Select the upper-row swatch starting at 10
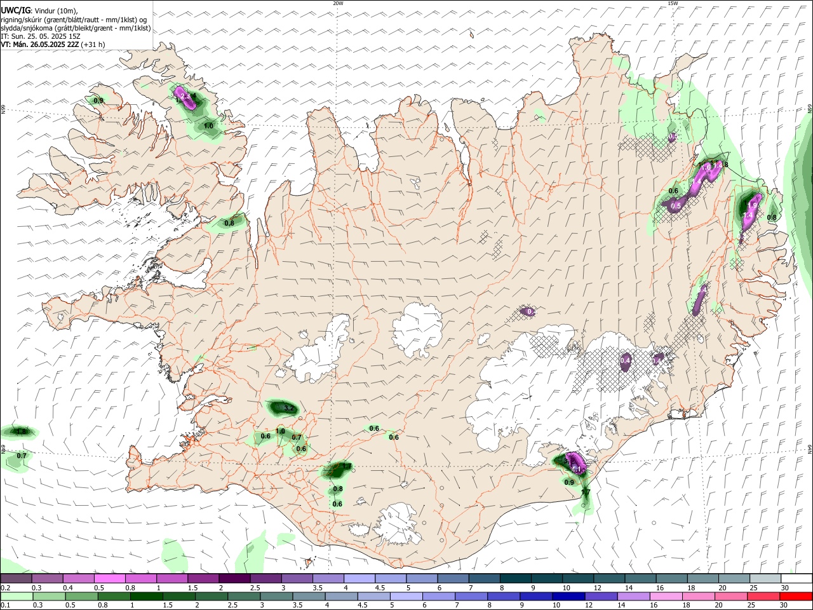813x610 pixels. click(577, 578)
